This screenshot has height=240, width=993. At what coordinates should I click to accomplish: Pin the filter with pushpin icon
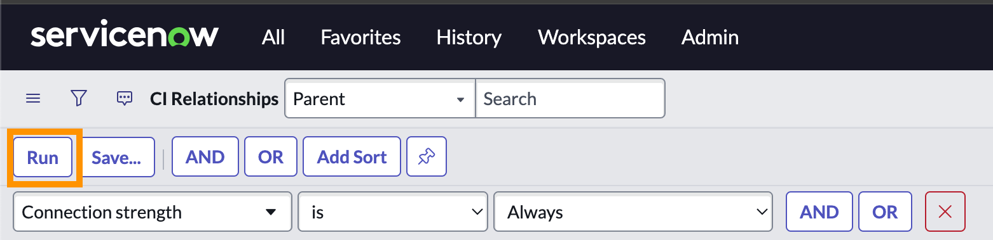click(427, 157)
